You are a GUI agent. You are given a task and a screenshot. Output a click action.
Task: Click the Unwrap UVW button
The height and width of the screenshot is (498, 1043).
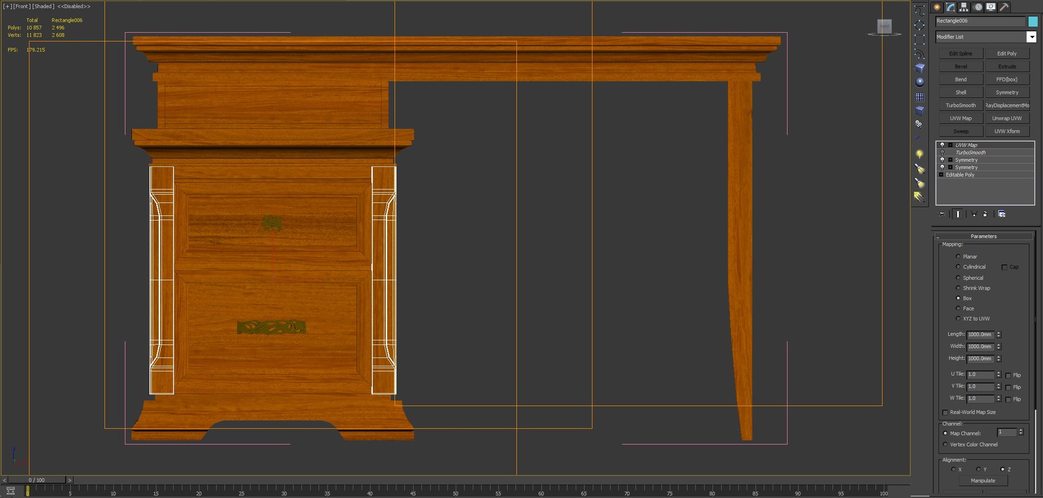(x=1007, y=118)
